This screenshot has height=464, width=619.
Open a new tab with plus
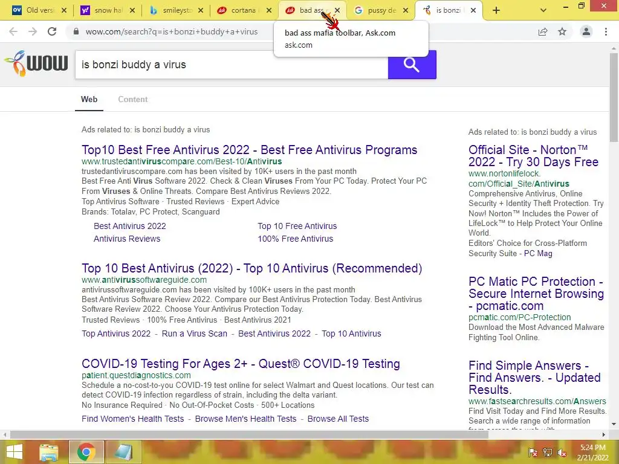click(496, 10)
